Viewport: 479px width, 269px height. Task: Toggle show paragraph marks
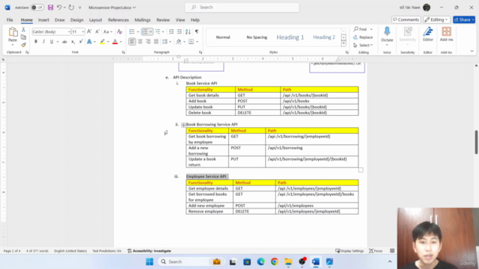(x=197, y=31)
